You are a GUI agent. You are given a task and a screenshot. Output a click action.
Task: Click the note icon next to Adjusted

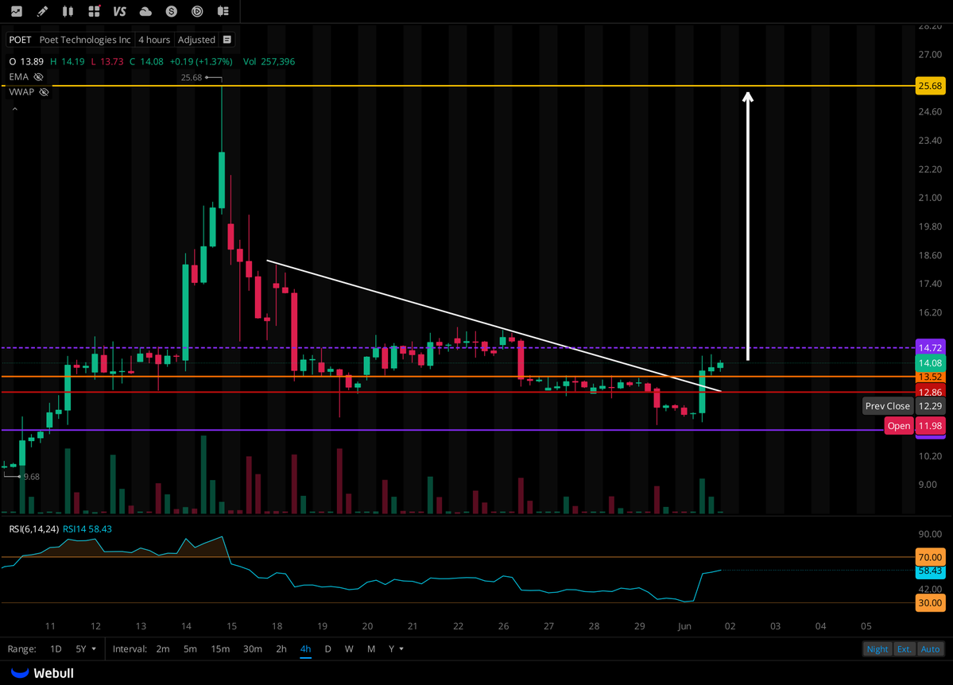click(227, 40)
